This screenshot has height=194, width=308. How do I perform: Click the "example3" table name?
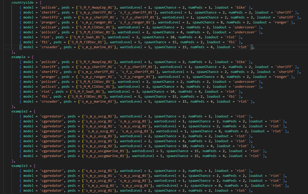[19, 166]
